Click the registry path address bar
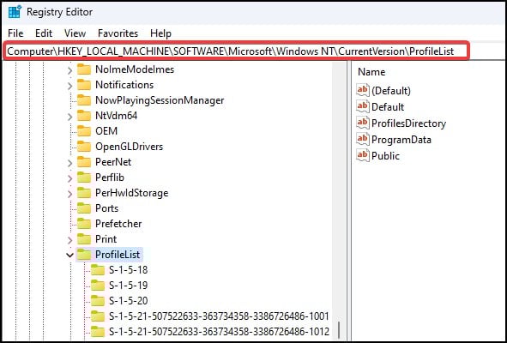 pyautogui.click(x=235, y=51)
